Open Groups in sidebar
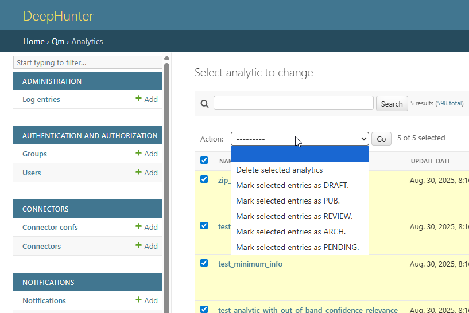The width and height of the screenshot is (469, 313). (x=34, y=154)
